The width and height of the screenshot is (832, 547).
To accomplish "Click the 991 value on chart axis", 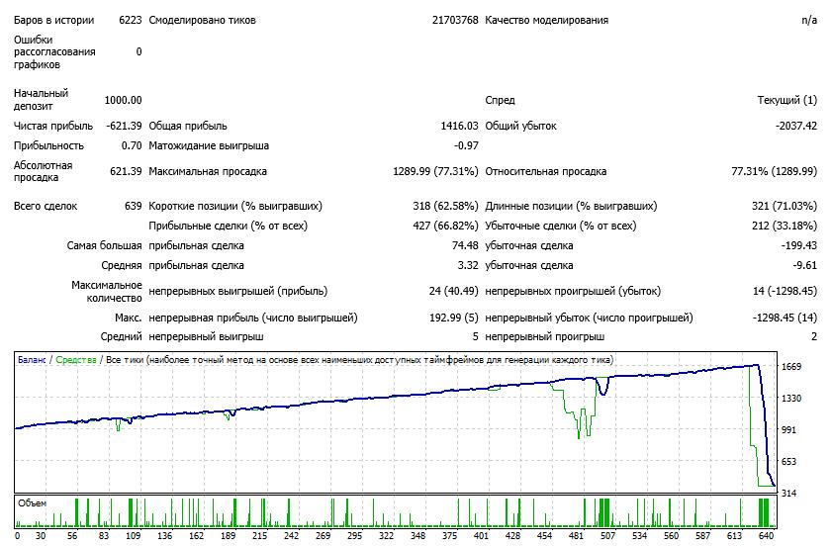I will [x=789, y=430].
